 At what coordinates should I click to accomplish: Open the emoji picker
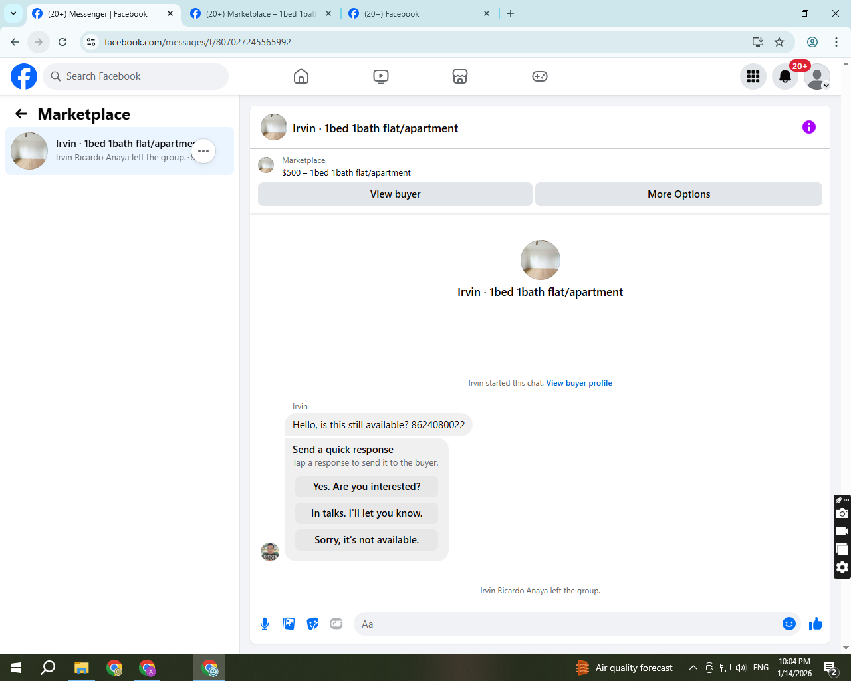[x=789, y=624]
